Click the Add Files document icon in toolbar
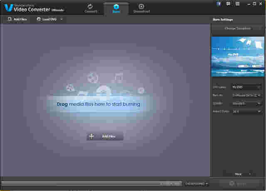The image size is (266, 191). pos(10,19)
